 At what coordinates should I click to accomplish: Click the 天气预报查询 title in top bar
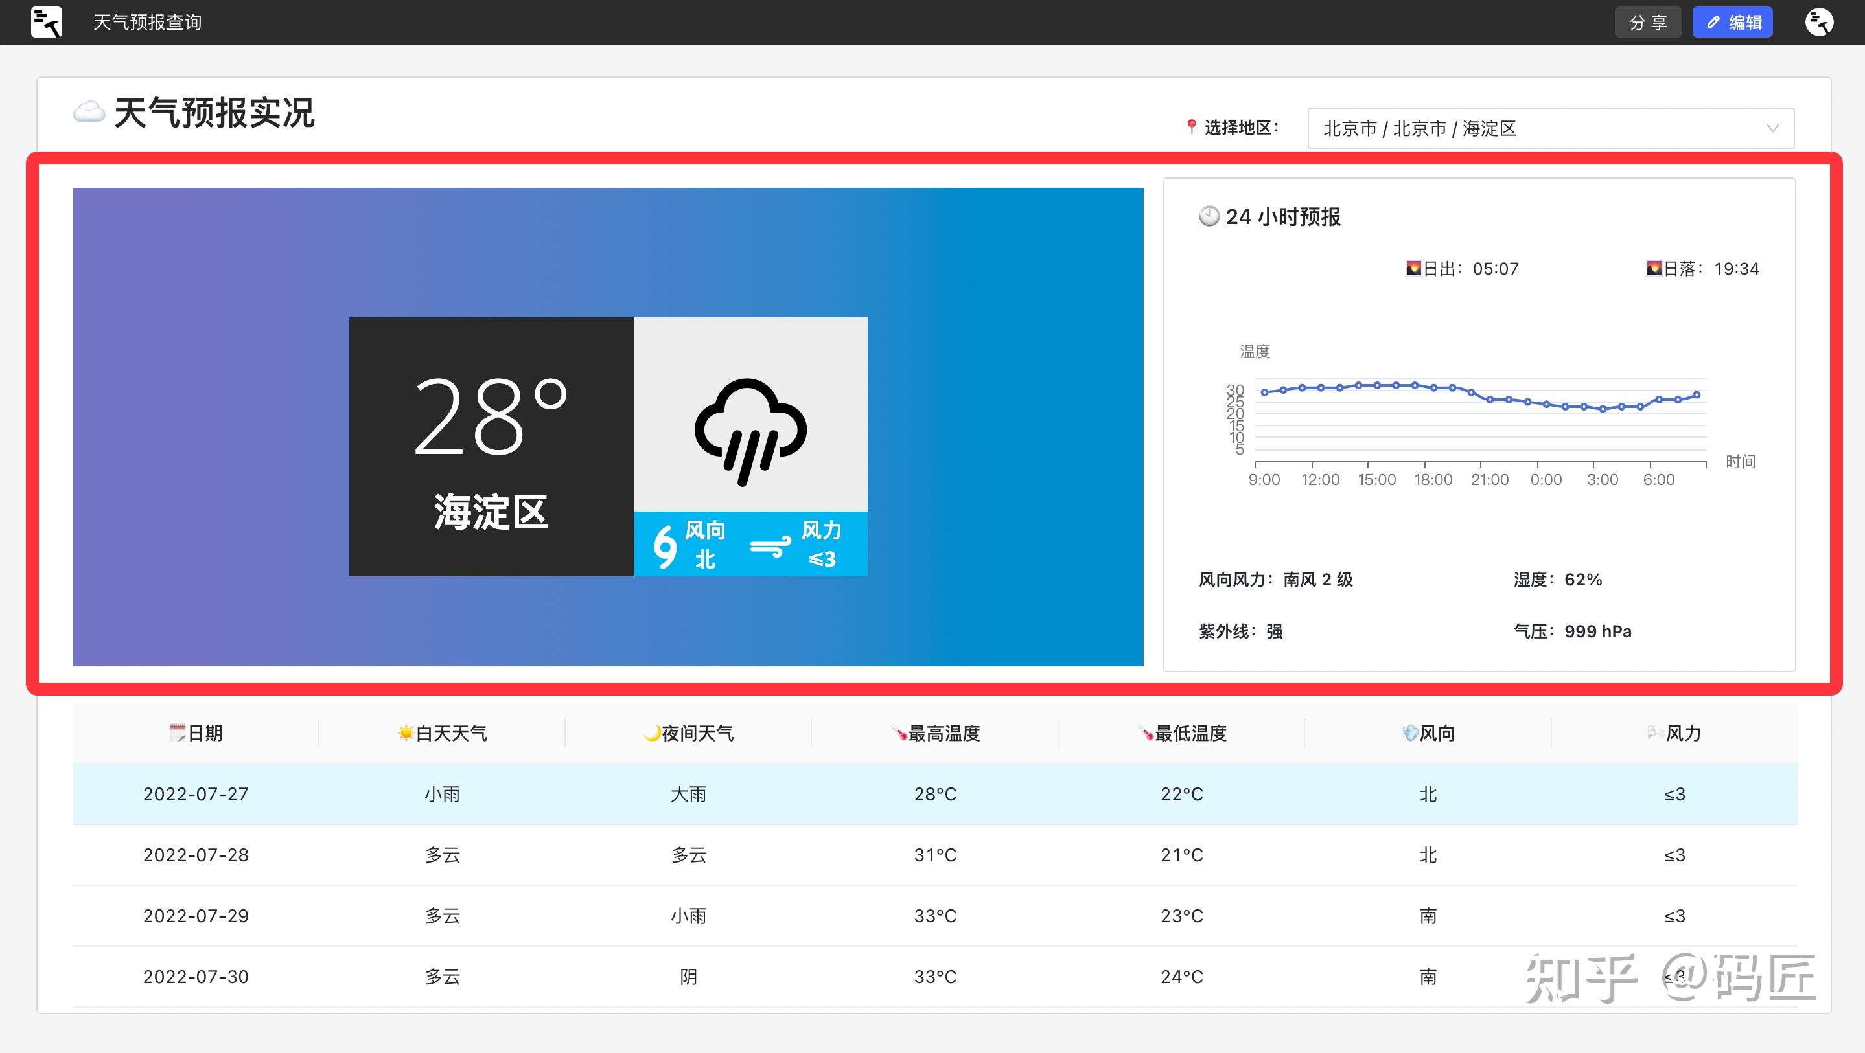pyautogui.click(x=148, y=23)
